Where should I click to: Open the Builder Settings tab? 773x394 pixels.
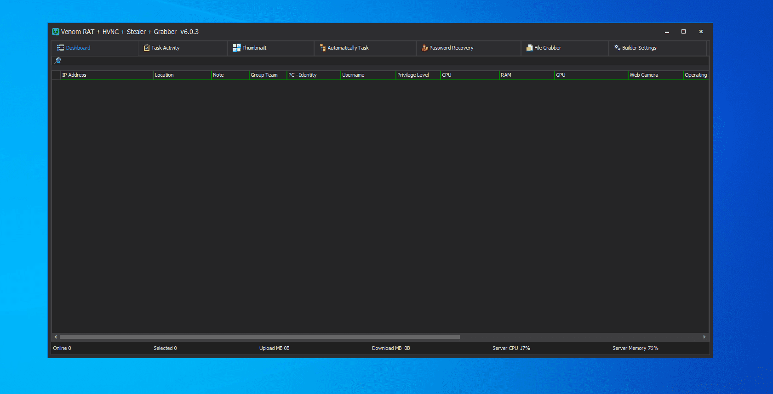(x=658, y=48)
